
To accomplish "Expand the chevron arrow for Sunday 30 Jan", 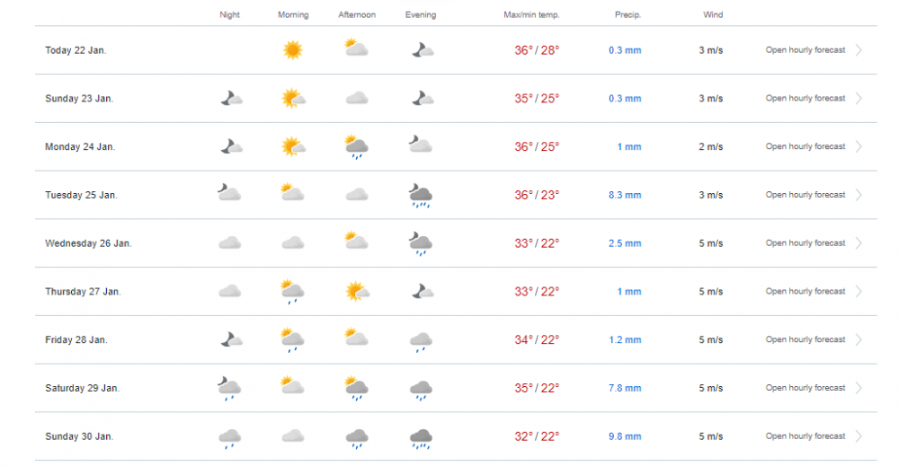I will pyautogui.click(x=859, y=436).
